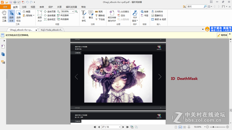This screenshot has height=130, width=232.
Task: Activate the Select Text tool (选择文本)
Action: [x=11, y=16]
